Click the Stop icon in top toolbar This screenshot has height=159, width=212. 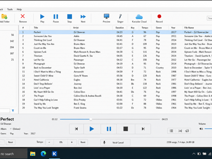tap(70, 17)
